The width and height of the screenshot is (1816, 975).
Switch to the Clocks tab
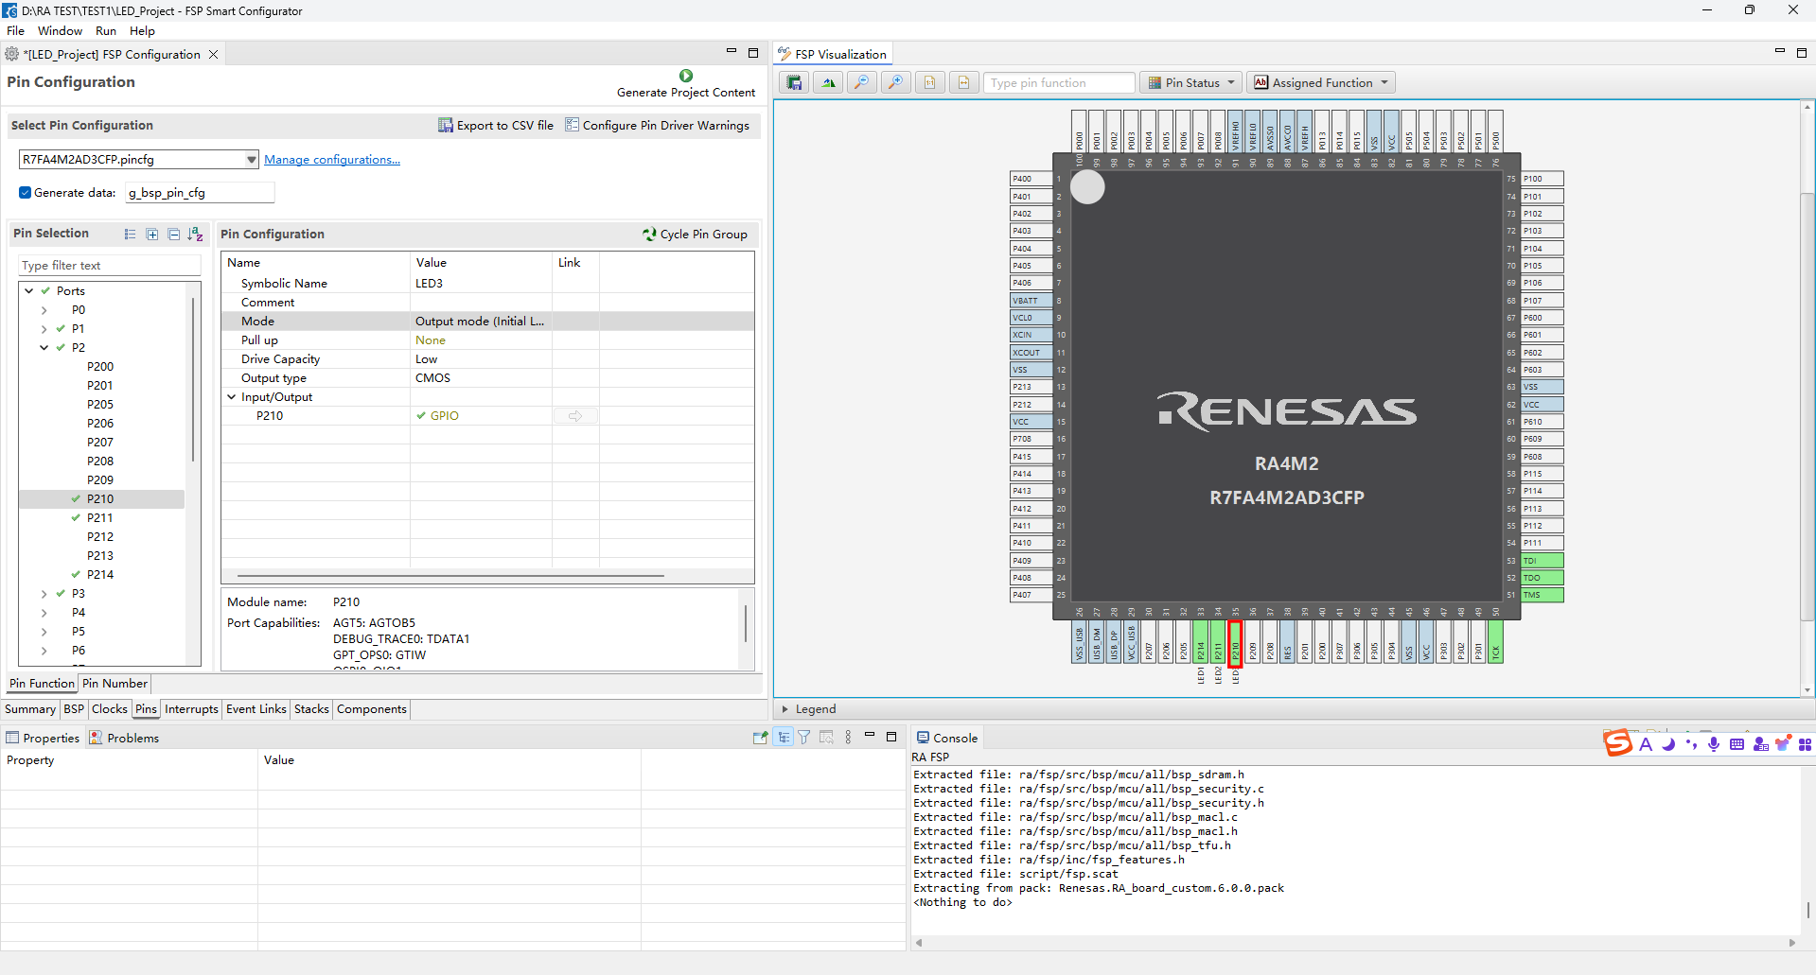coord(110,709)
